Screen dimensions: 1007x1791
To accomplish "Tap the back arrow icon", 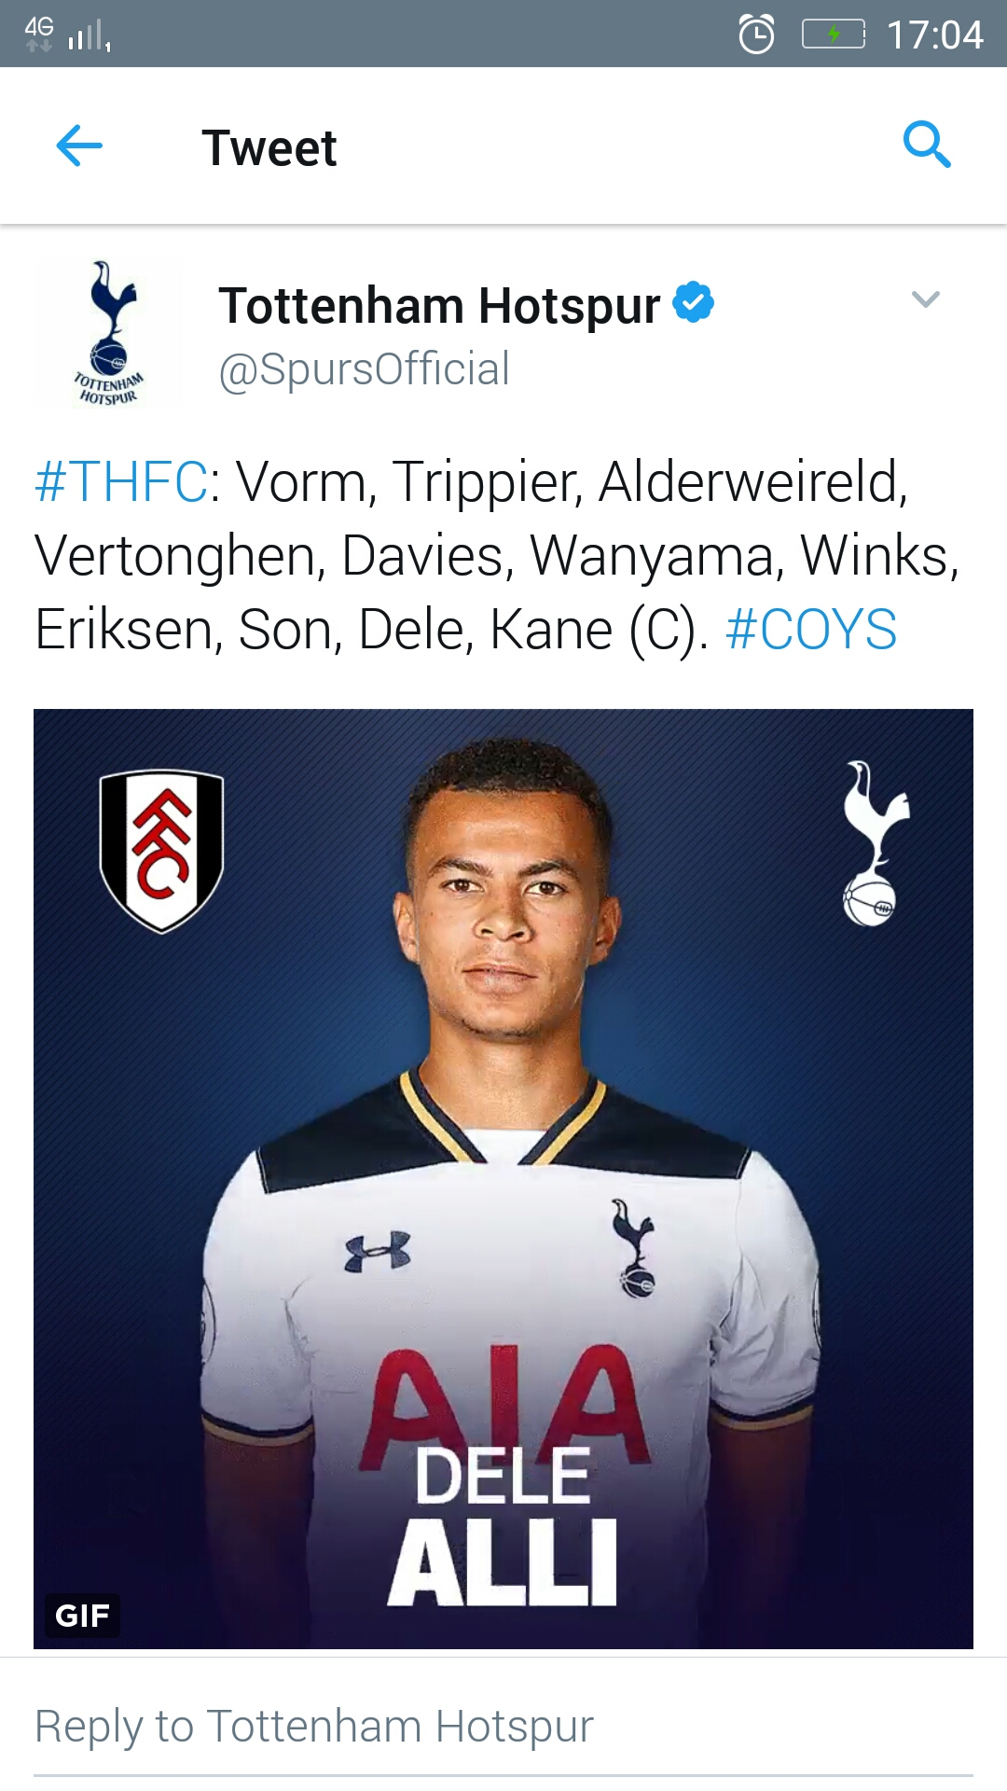I will [79, 146].
